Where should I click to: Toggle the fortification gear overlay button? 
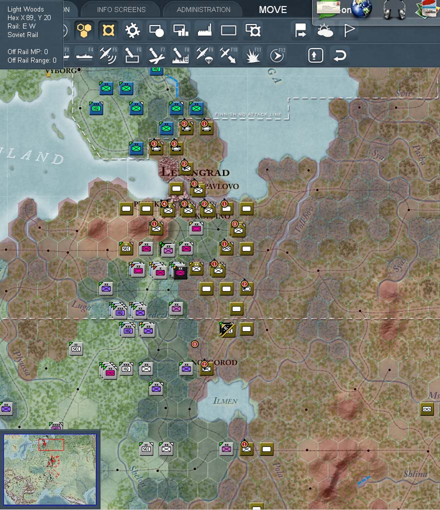132,31
